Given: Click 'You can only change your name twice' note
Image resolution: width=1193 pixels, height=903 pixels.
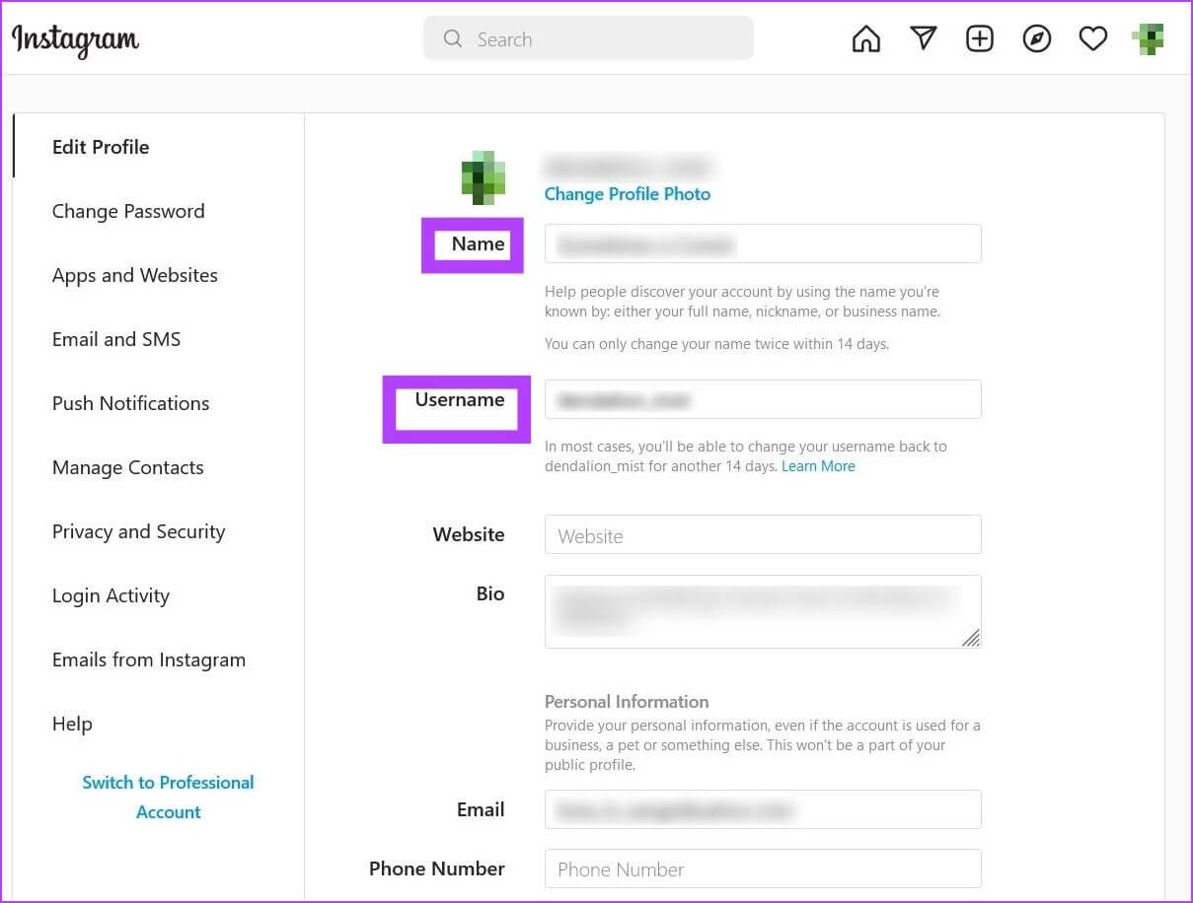Looking at the screenshot, I should pos(717,344).
